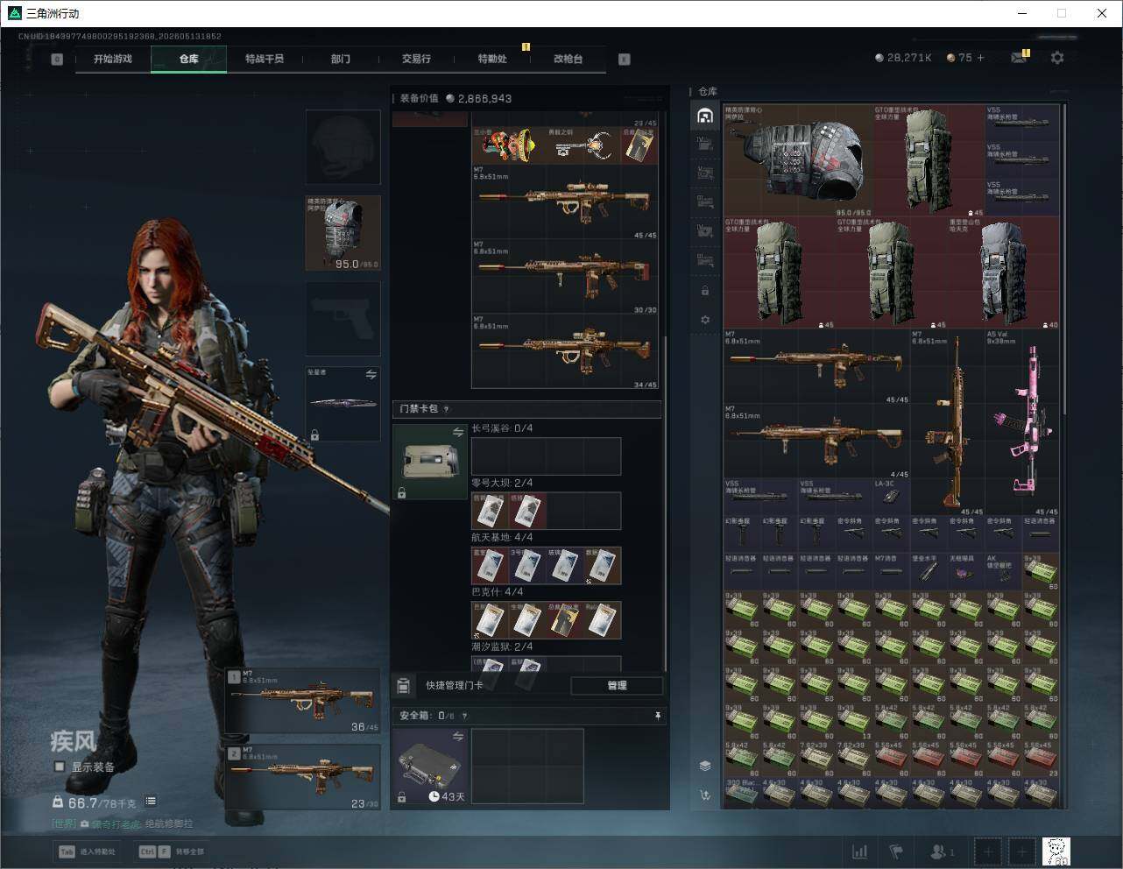Click the second plus slot in bottom bar
1123x869 pixels.
[x=1021, y=851]
